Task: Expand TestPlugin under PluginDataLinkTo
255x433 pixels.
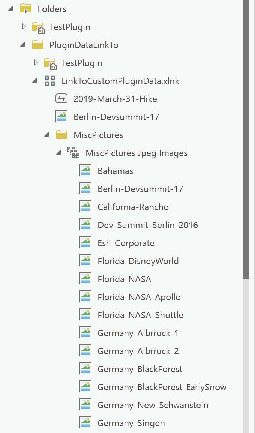Action: (35, 63)
